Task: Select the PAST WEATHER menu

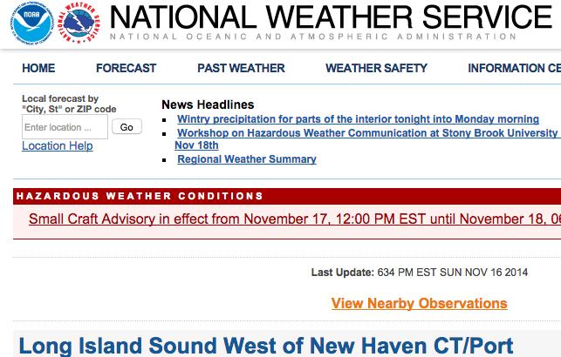Action: 241,68
